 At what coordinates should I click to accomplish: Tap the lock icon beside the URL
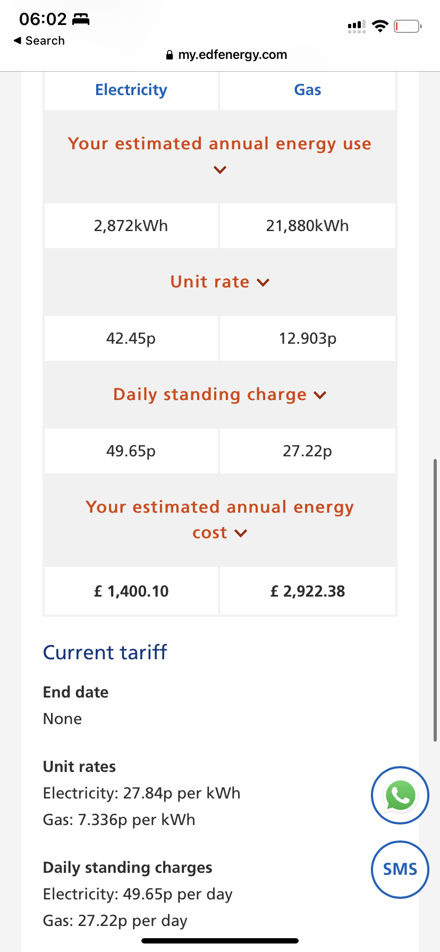[170, 55]
